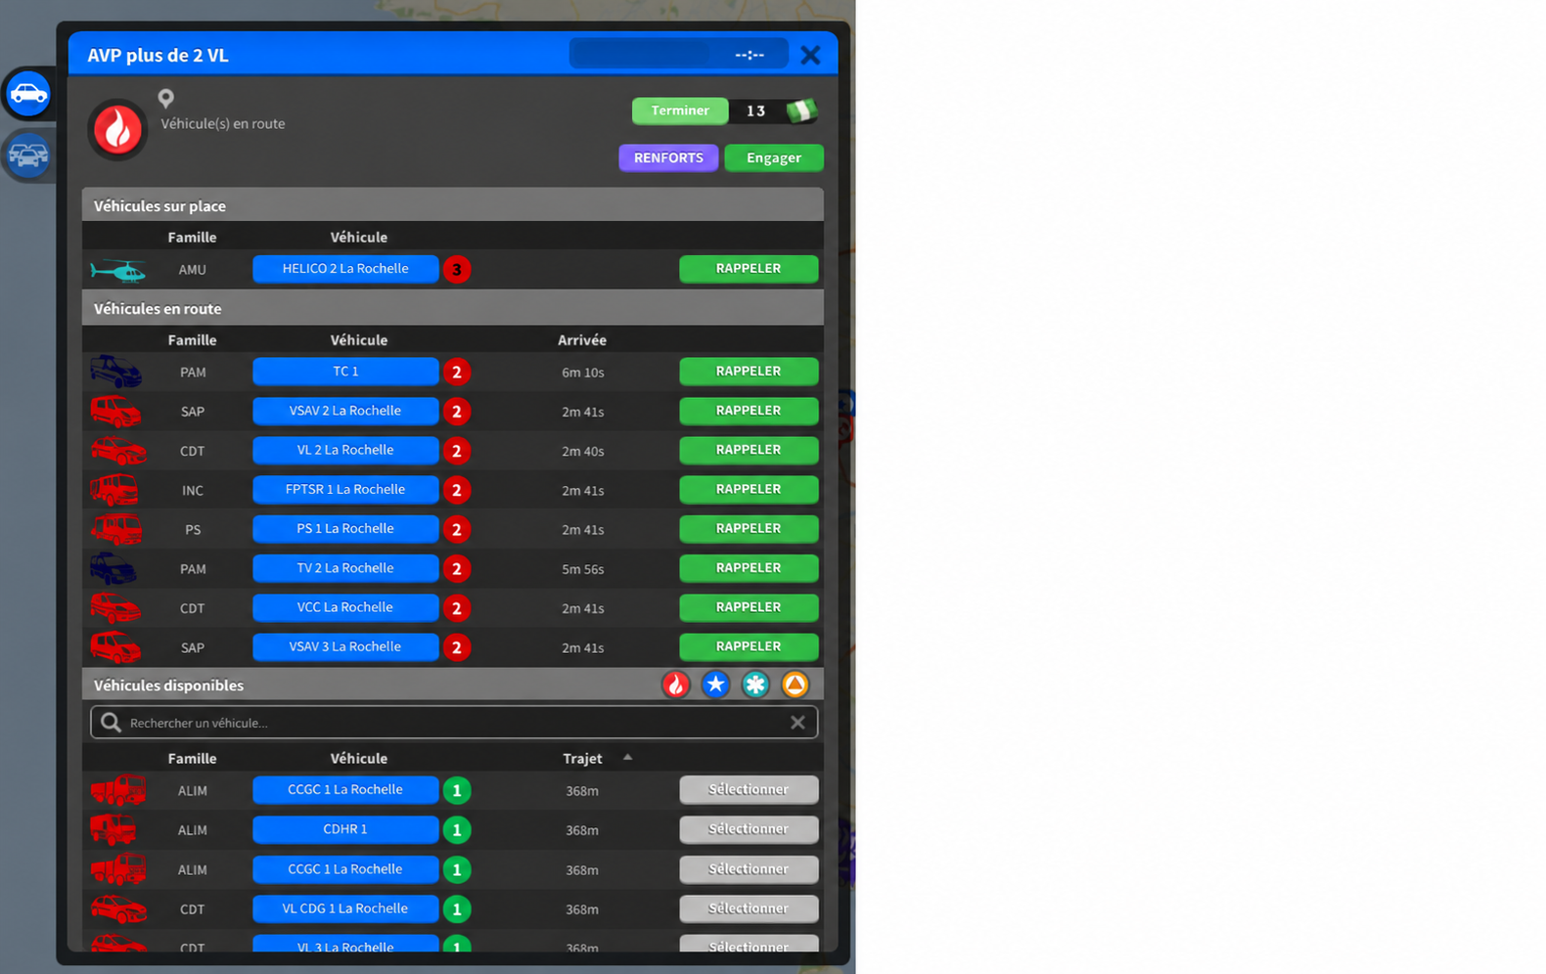Click the red fire mission icon
The image size is (1546, 974).
click(117, 129)
